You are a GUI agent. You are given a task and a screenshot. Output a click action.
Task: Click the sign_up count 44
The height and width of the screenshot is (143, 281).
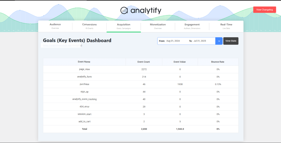[144, 92]
